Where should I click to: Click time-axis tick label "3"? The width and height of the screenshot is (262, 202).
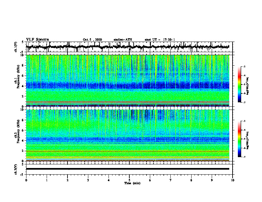(x=88, y=180)
